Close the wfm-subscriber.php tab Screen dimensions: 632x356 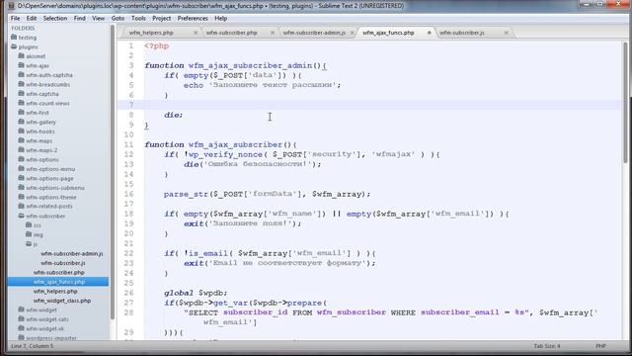coord(273,33)
